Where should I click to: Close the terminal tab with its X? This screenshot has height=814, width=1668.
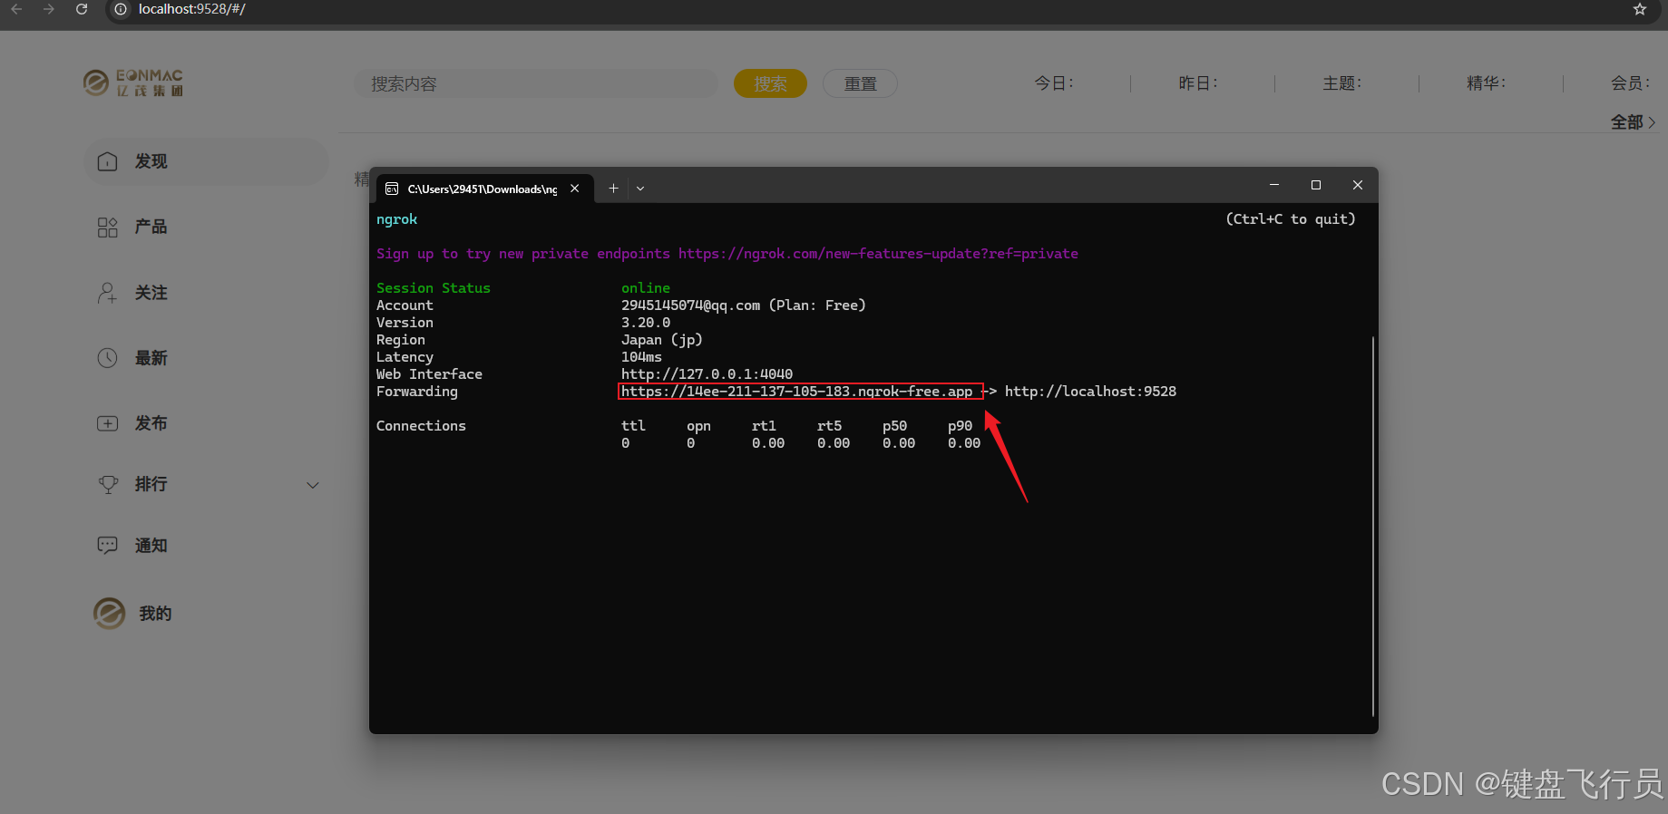coord(575,189)
